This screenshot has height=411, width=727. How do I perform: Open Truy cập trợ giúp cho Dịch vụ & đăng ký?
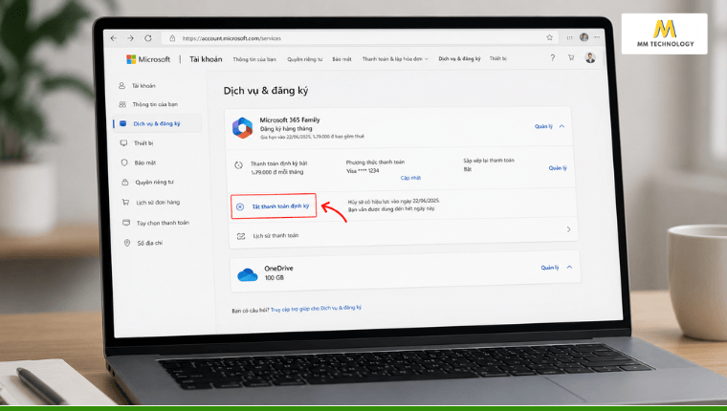[x=316, y=308]
